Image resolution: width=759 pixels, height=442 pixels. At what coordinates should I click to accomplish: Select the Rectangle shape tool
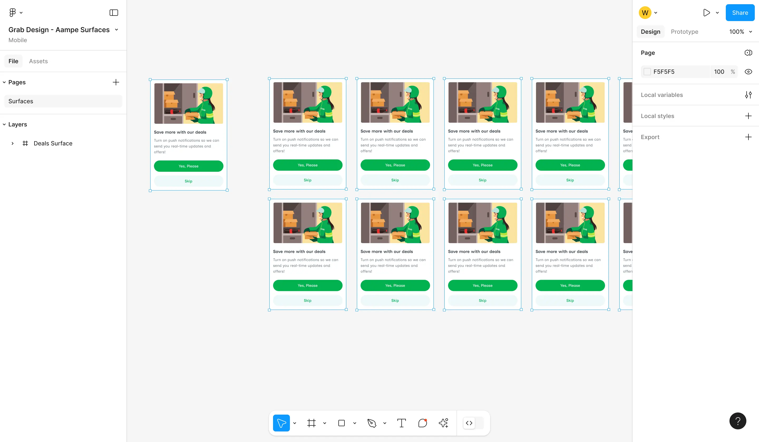[341, 423]
